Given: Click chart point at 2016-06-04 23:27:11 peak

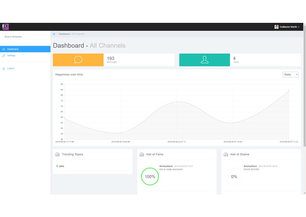Looking at the screenshot, I should (x=177, y=102).
